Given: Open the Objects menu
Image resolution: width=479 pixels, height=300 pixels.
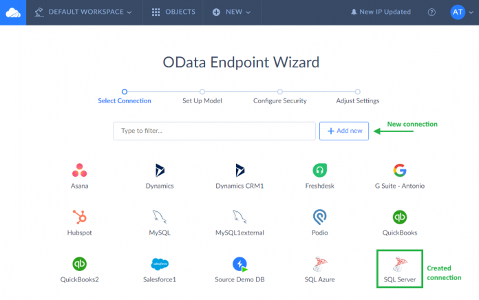Looking at the screenshot, I should click(174, 12).
